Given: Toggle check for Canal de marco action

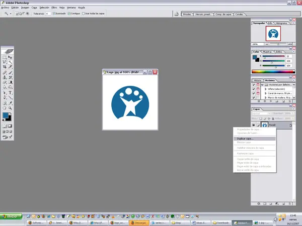Looking at the screenshot, I should (254, 93).
